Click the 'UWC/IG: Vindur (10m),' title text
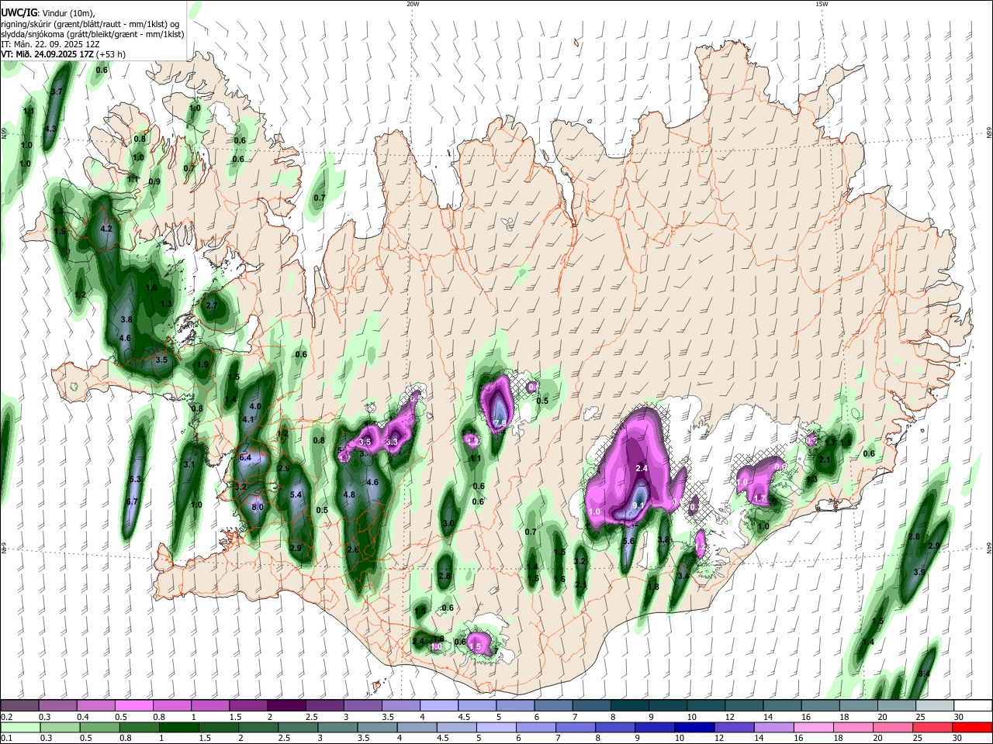The width and height of the screenshot is (993, 744). [x=48, y=12]
